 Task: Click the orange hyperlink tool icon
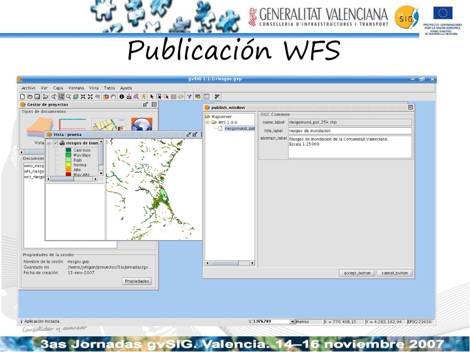click(144, 97)
